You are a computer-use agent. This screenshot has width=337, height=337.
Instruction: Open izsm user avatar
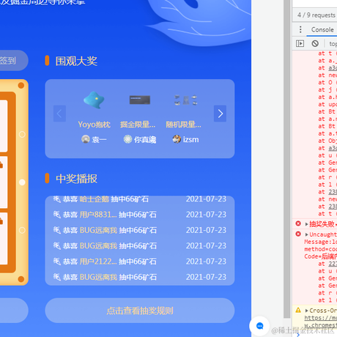pyautogui.click(x=177, y=139)
